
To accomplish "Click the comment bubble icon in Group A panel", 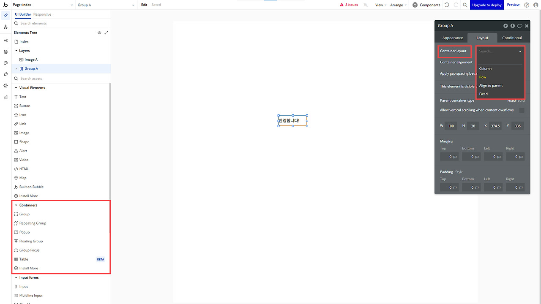I will click(x=519, y=26).
